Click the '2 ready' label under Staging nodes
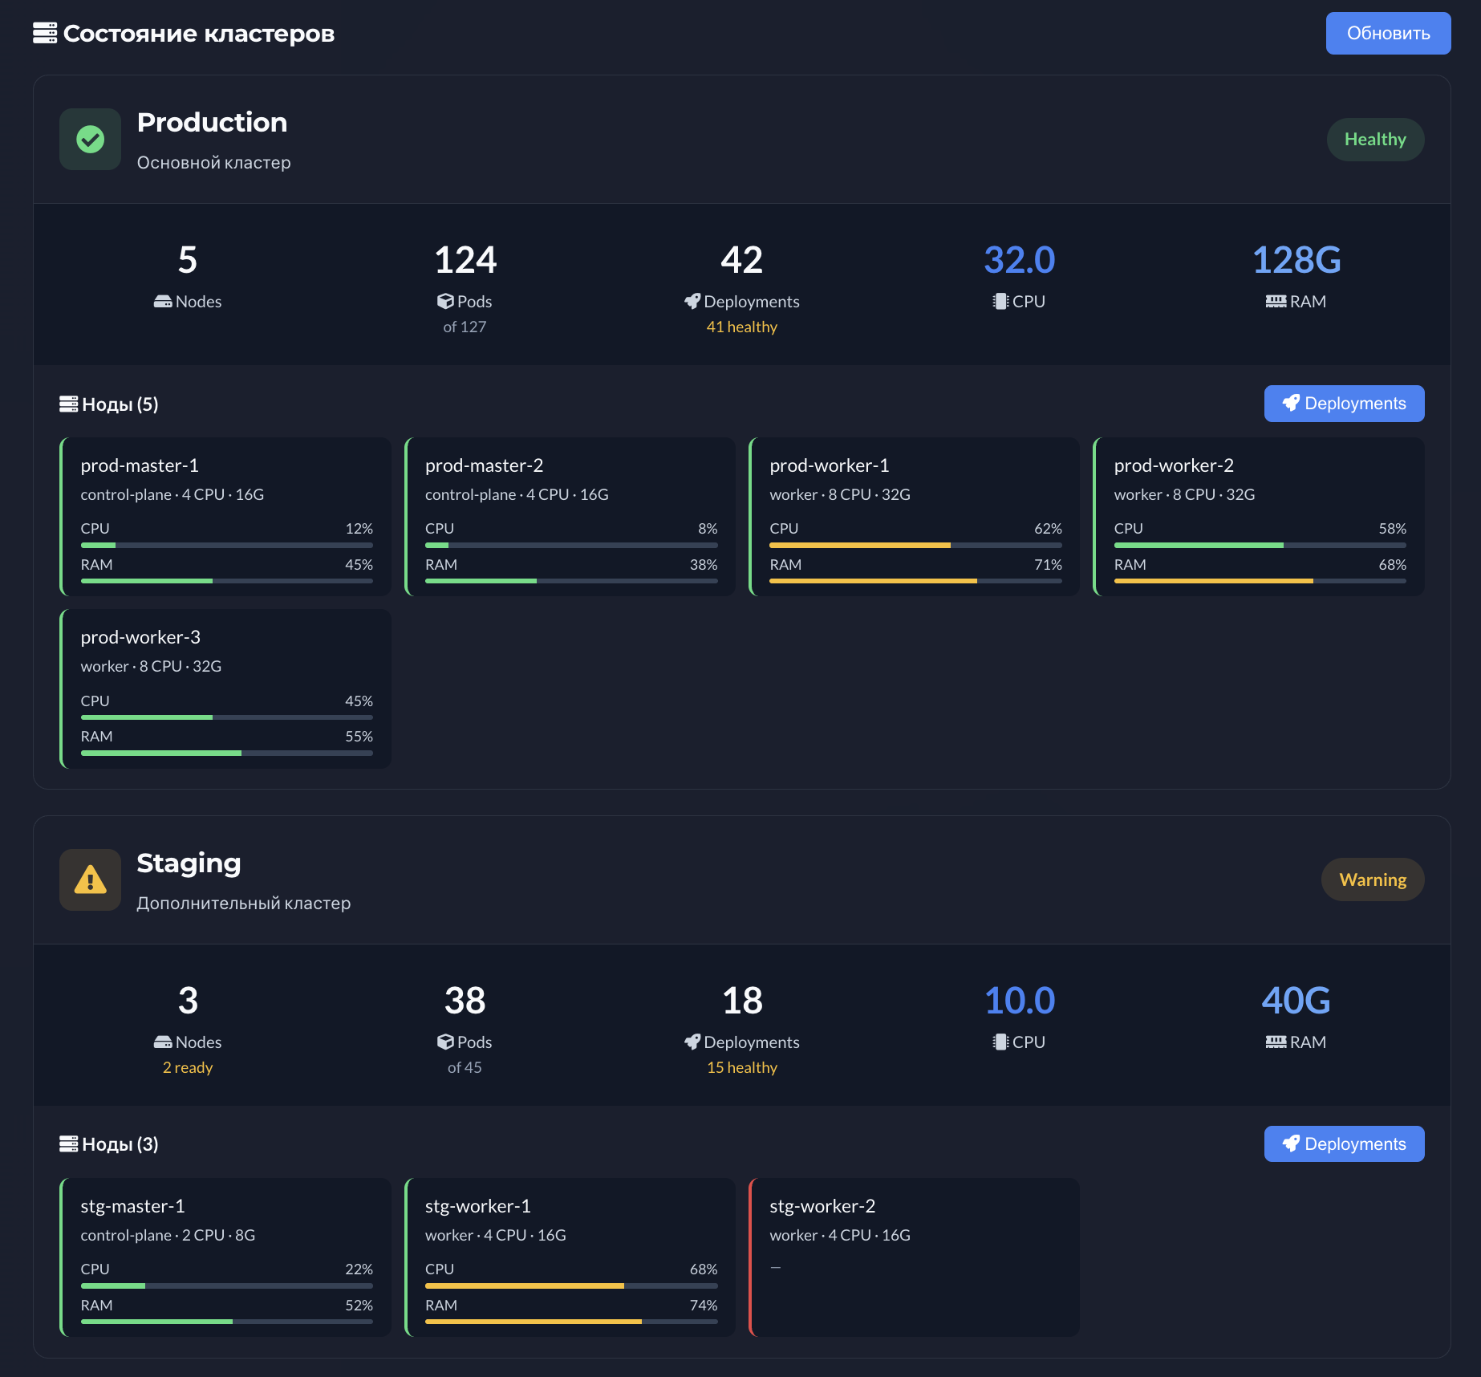This screenshot has height=1377, width=1481. coord(187,1067)
